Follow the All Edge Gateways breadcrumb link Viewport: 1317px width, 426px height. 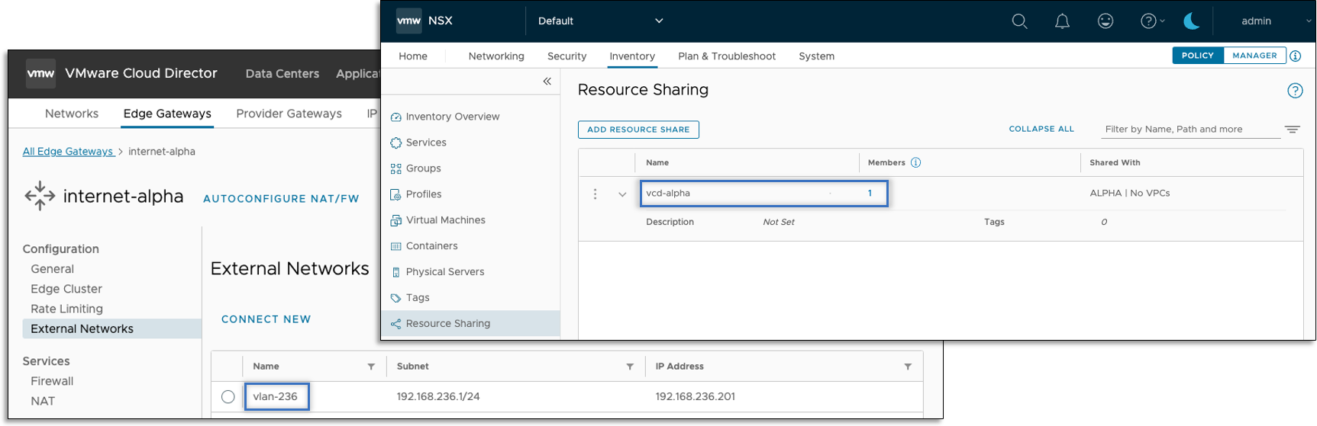point(68,152)
